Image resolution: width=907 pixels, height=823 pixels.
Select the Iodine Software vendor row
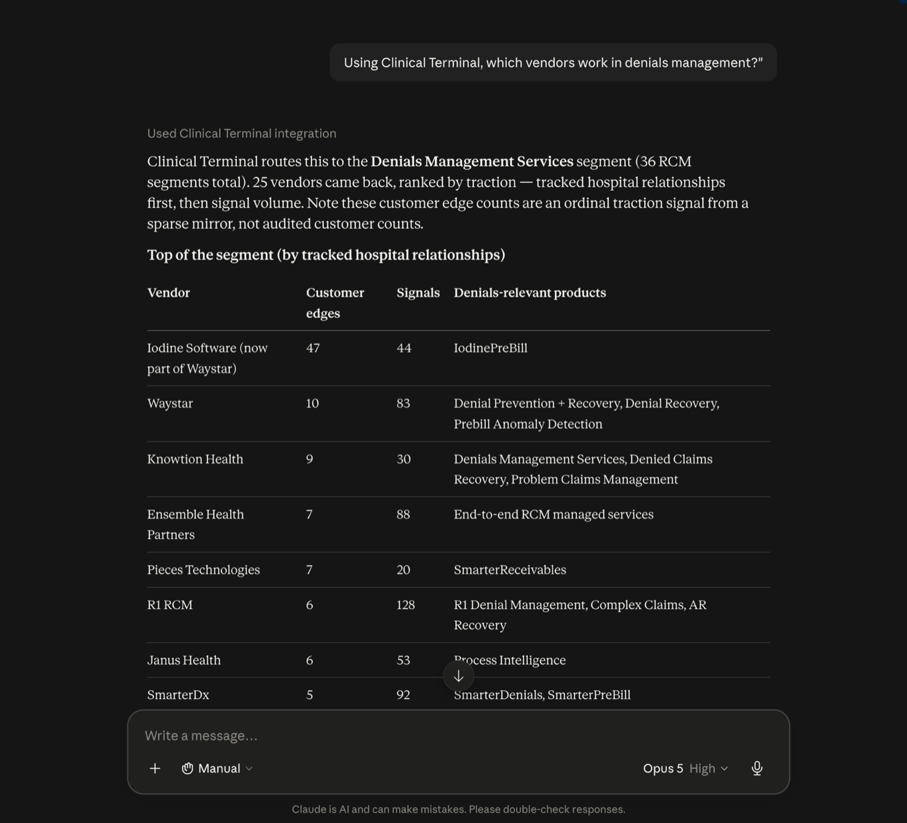(458, 358)
